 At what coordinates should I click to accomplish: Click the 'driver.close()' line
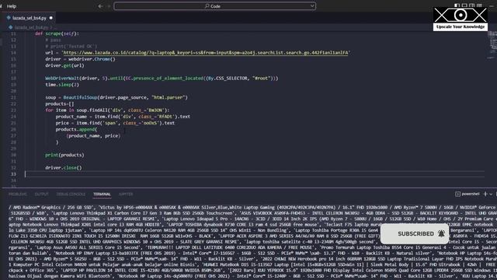pyautogui.click(x=64, y=168)
